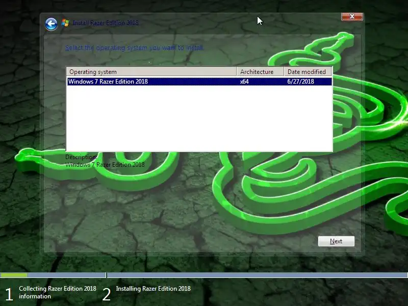Image resolution: width=408 pixels, height=306 pixels.
Task: Sort by the Architecture column header
Action: click(260, 71)
